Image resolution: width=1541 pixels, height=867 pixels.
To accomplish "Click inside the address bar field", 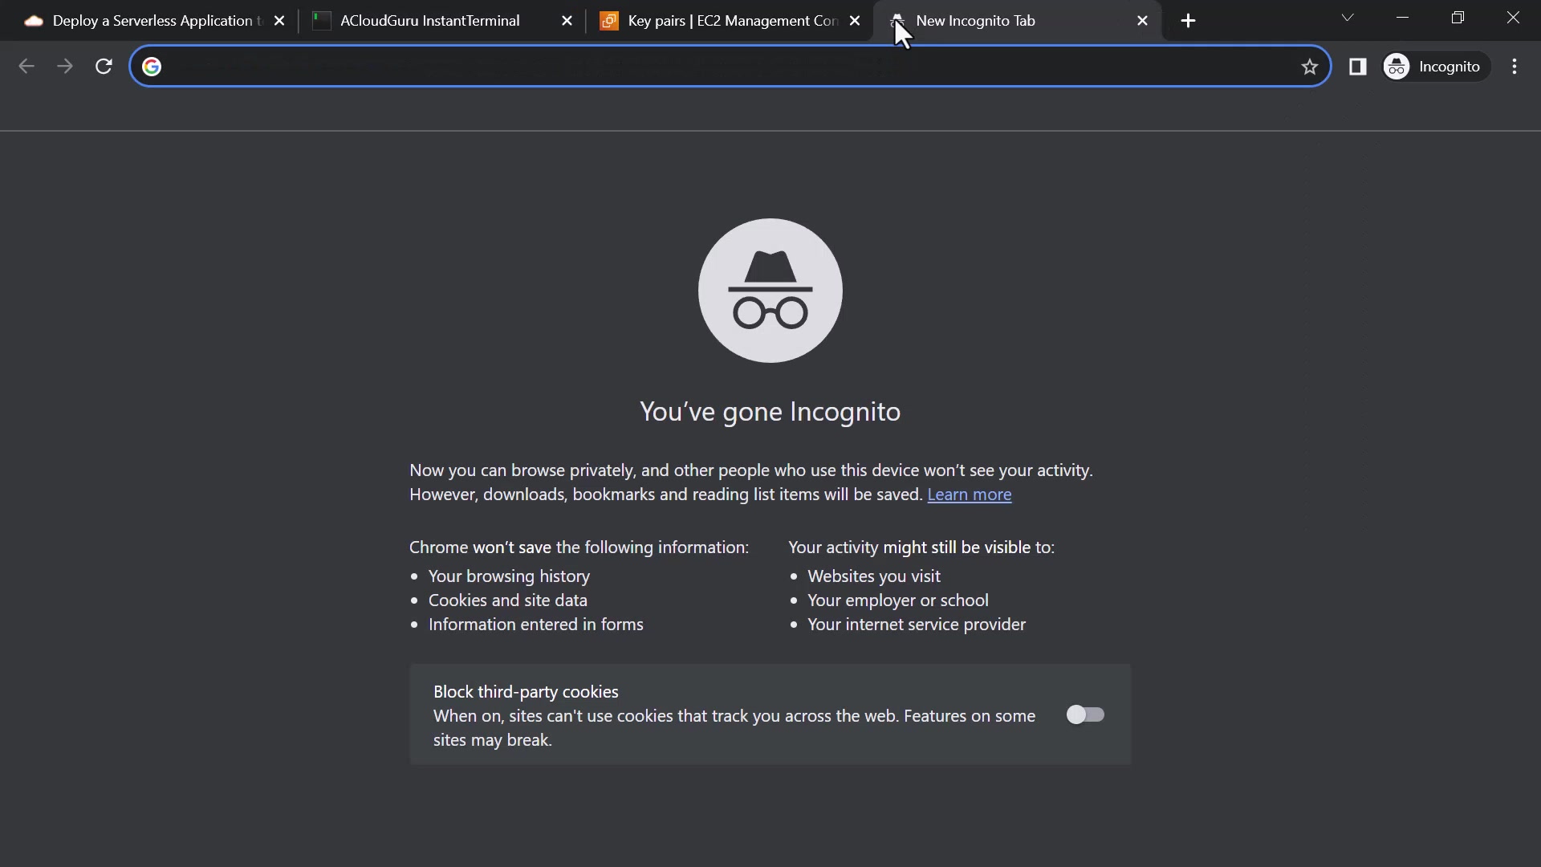I will pos(722,67).
